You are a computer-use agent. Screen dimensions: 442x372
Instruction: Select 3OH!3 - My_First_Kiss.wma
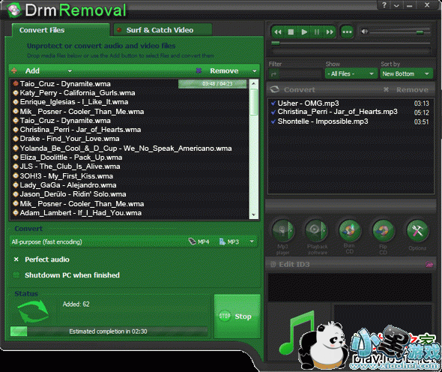click(x=66, y=176)
